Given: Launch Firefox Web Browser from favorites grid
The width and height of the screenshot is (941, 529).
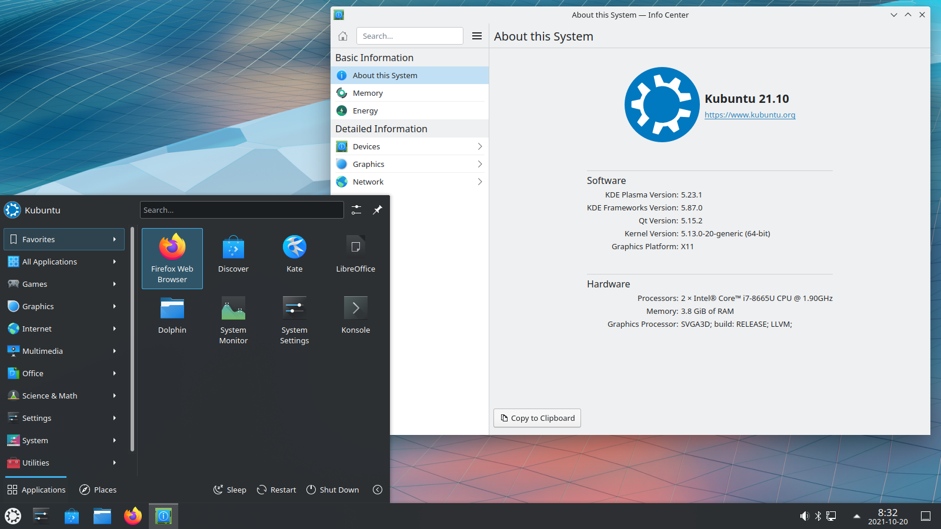Looking at the screenshot, I should tap(172, 259).
